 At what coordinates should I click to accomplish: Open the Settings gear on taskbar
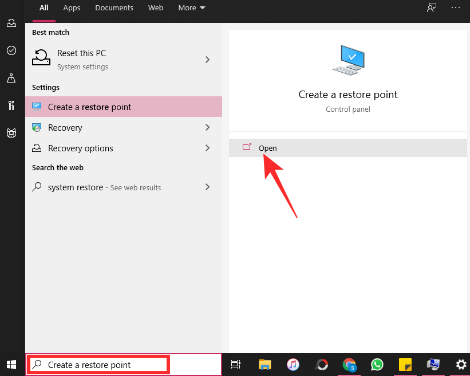click(461, 365)
